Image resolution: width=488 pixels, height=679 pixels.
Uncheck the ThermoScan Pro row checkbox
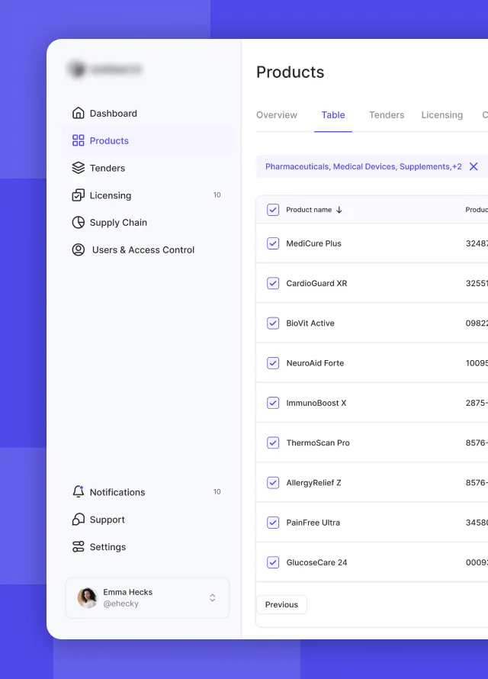pos(273,442)
